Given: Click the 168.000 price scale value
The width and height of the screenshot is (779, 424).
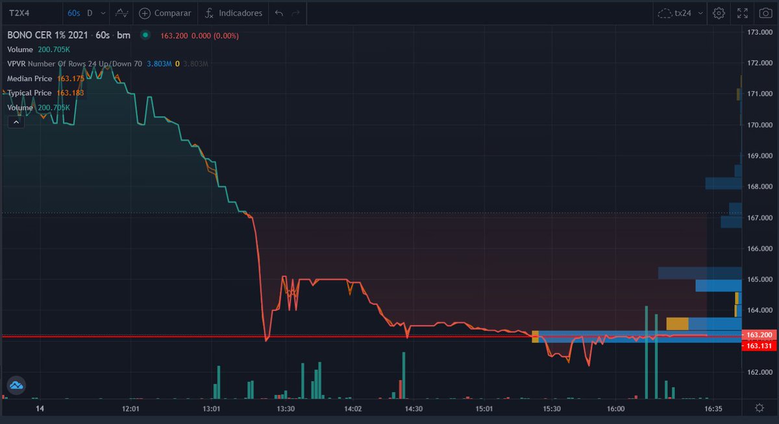Looking at the screenshot, I should pyautogui.click(x=759, y=187).
